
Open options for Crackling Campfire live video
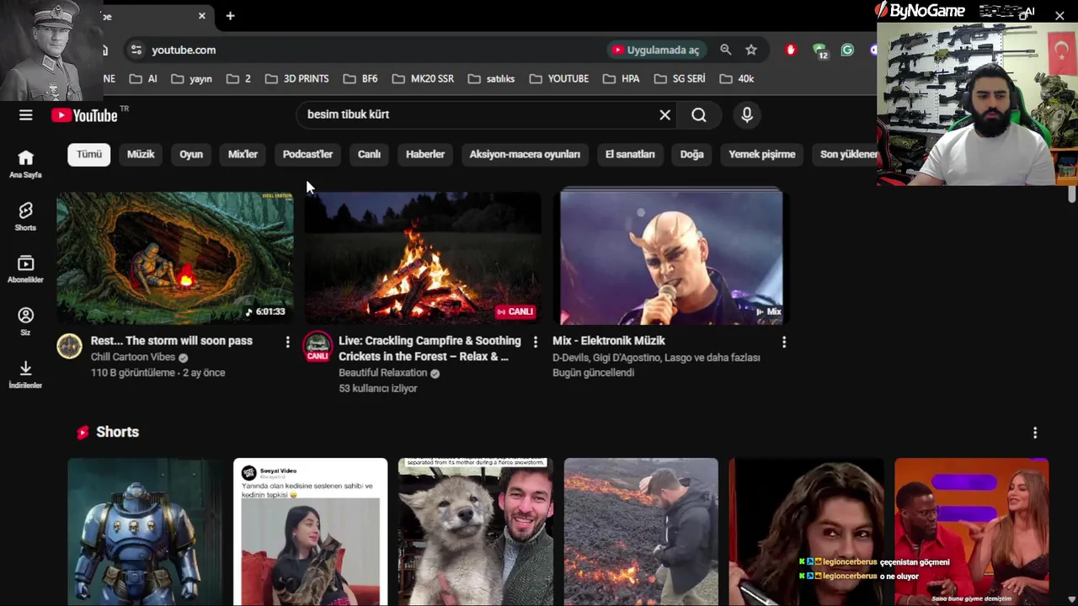535,342
